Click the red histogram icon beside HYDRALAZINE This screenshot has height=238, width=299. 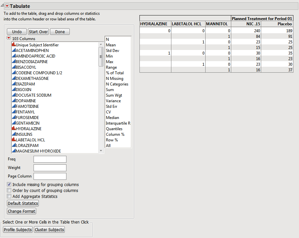pos(13,129)
